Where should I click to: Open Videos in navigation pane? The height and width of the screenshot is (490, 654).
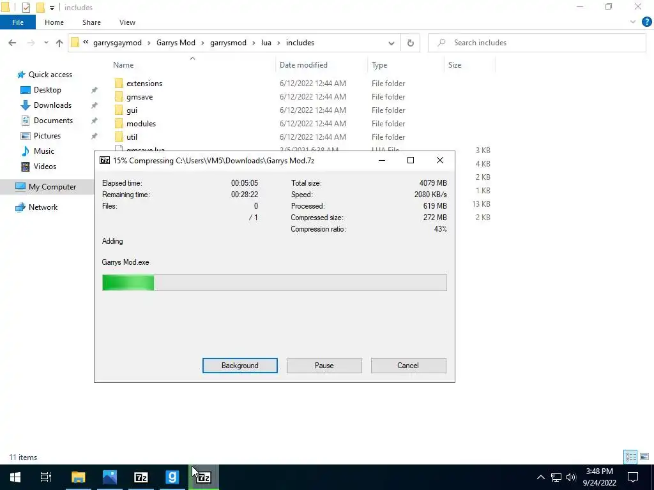click(45, 167)
